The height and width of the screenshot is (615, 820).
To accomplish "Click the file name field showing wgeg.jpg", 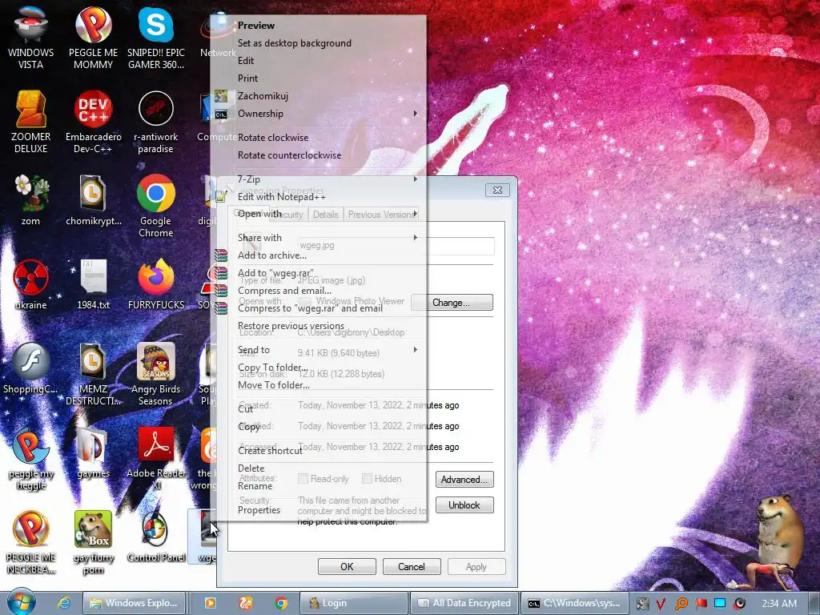I will point(396,245).
